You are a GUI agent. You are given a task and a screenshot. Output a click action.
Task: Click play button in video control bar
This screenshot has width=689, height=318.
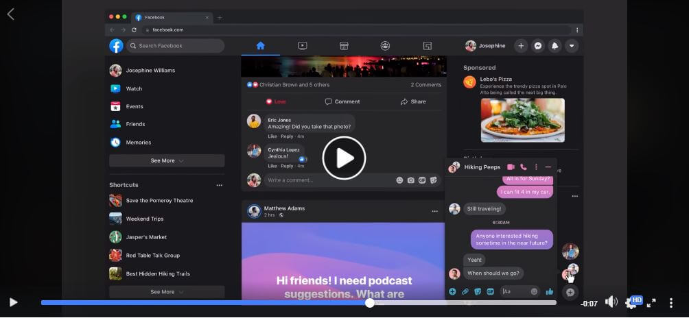tap(13, 302)
